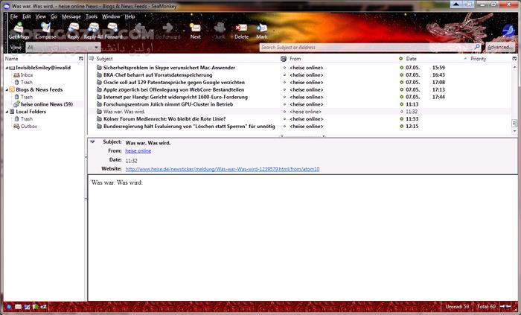The image size is (521, 315).
Task: Click the Reply All toolbar icon
Action: pyautogui.click(x=92, y=30)
